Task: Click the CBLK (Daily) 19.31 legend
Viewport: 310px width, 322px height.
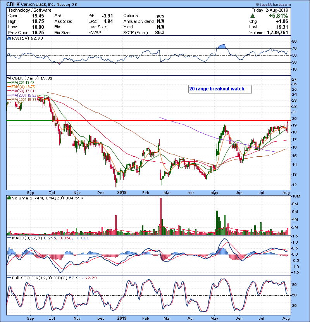Action: [x=32, y=78]
